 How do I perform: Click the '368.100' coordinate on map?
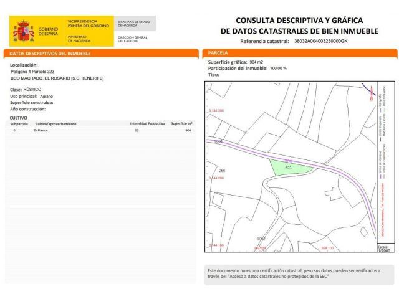pyautogui.click(x=327, y=248)
